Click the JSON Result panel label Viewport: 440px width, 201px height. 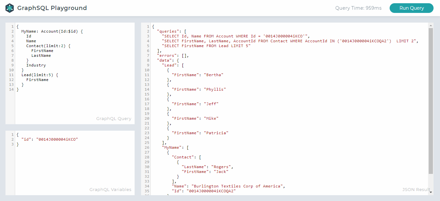tap(416, 189)
